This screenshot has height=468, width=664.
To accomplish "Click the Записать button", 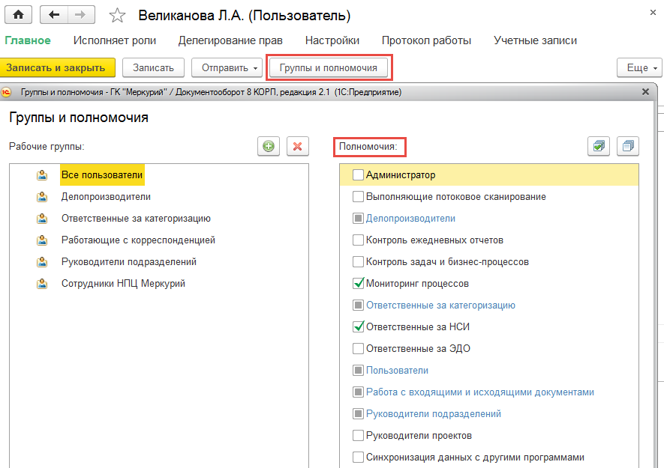I will tap(153, 67).
